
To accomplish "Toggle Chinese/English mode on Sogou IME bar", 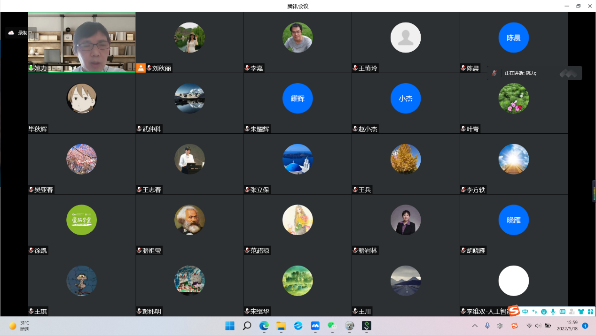I will tap(525, 312).
